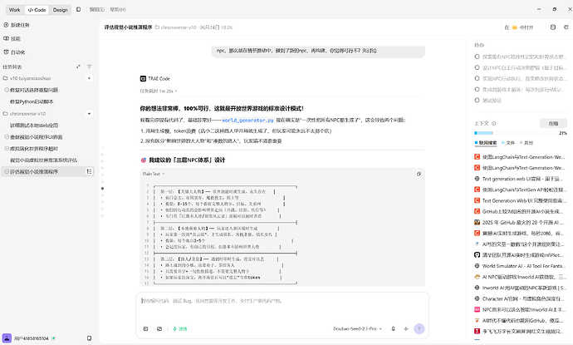This screenshot has width=573, height=345.
Task: Open the first 使用LangChain与Text-Generation-We search result
Action: coord(520,157)
